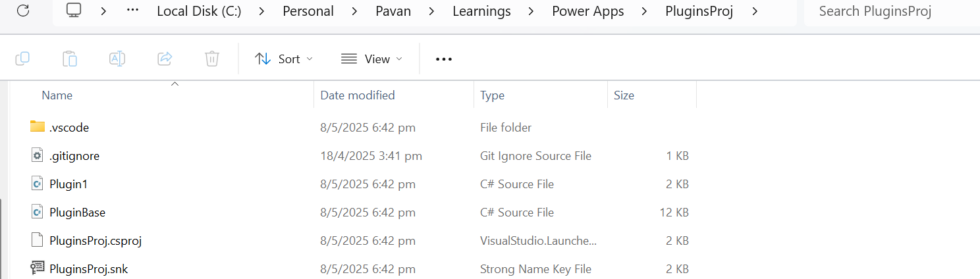Open the View dropdown menu
Screen dimensions: 980x279
[x=371, y=59]
